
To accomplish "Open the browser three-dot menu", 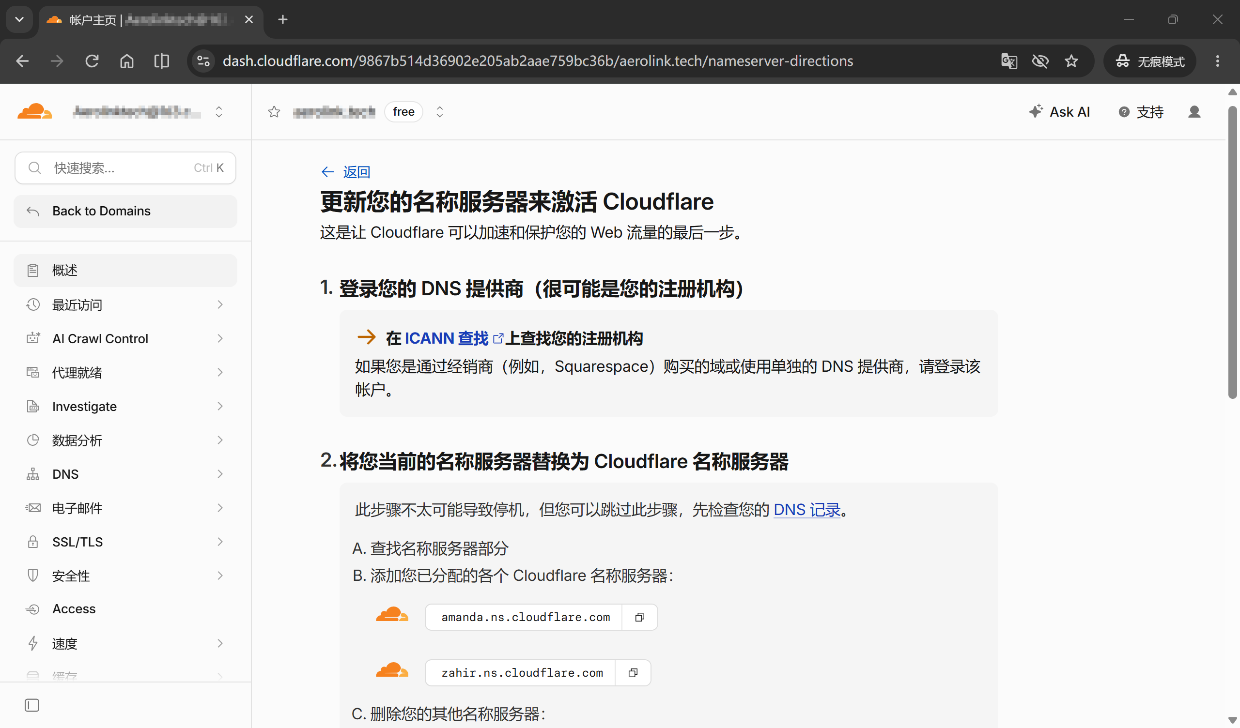I will (1217, 61).
